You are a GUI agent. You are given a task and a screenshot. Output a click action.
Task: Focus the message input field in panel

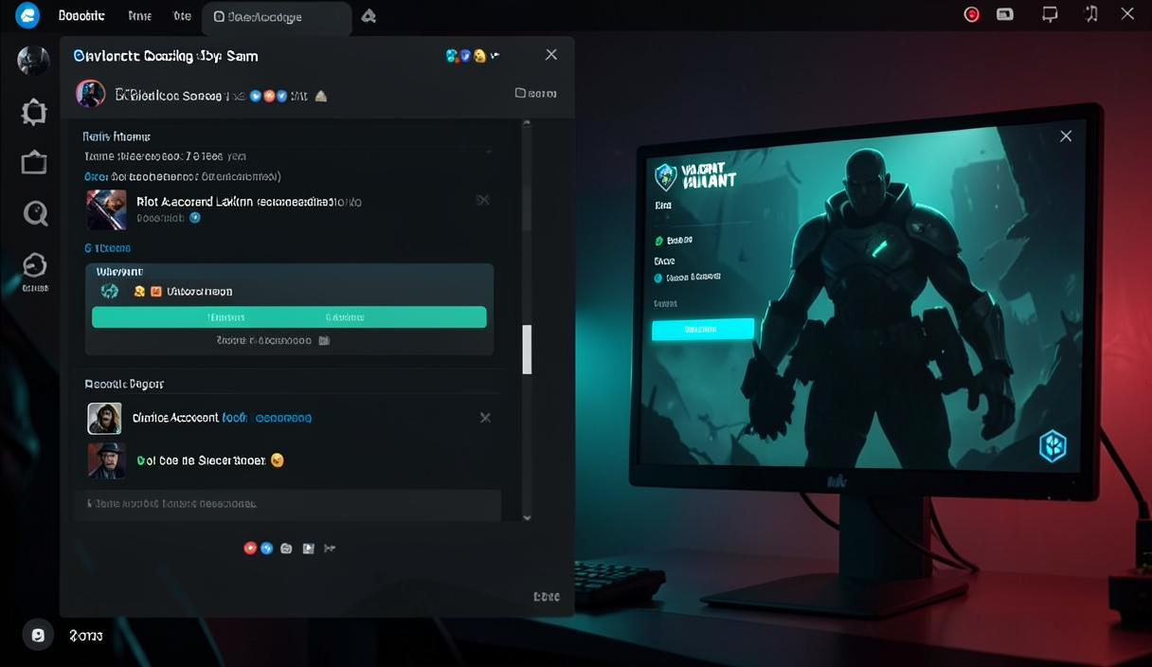pos(287,504)
